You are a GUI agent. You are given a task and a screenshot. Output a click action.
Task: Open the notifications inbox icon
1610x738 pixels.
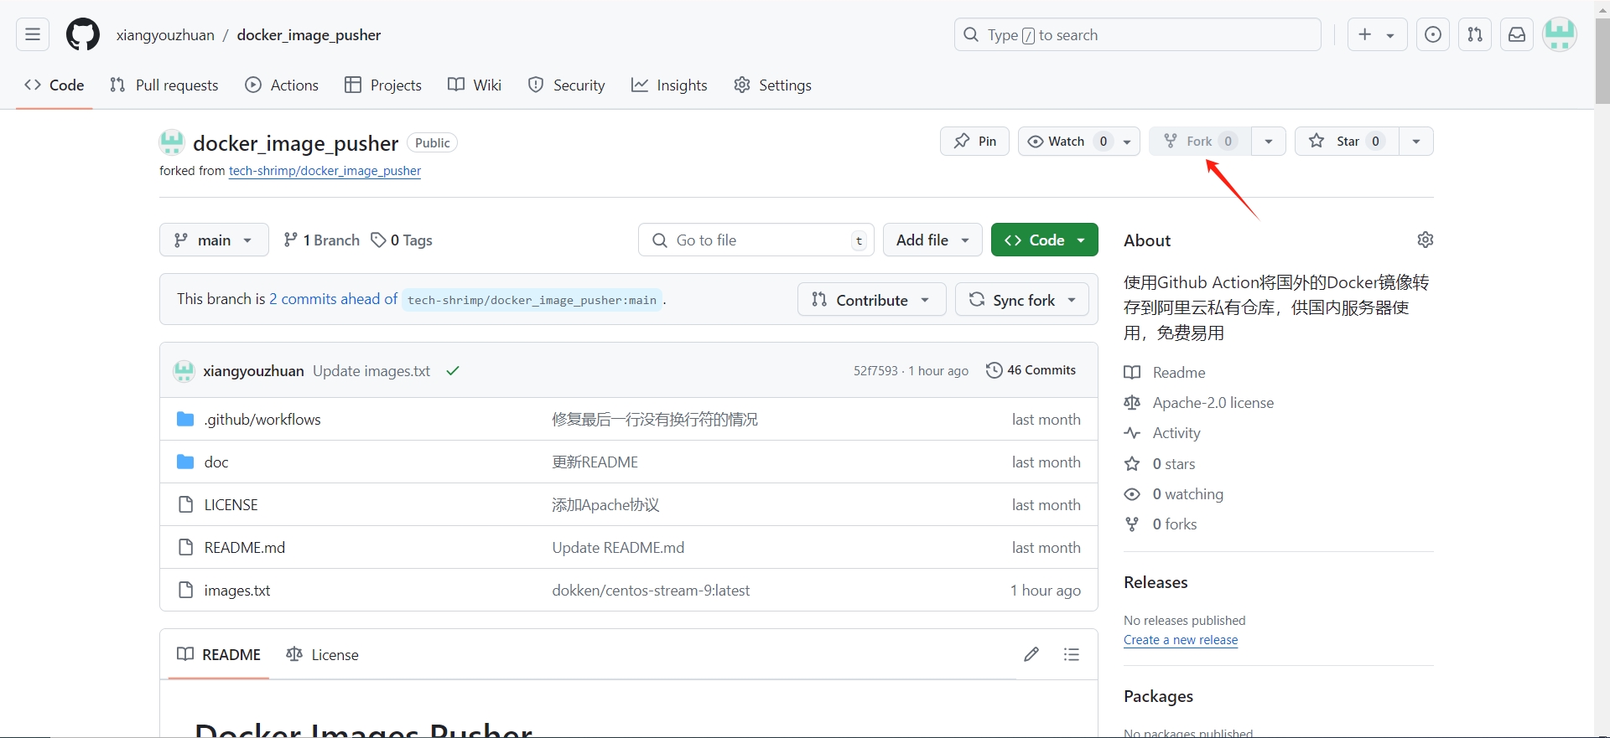click(1517, 34)
